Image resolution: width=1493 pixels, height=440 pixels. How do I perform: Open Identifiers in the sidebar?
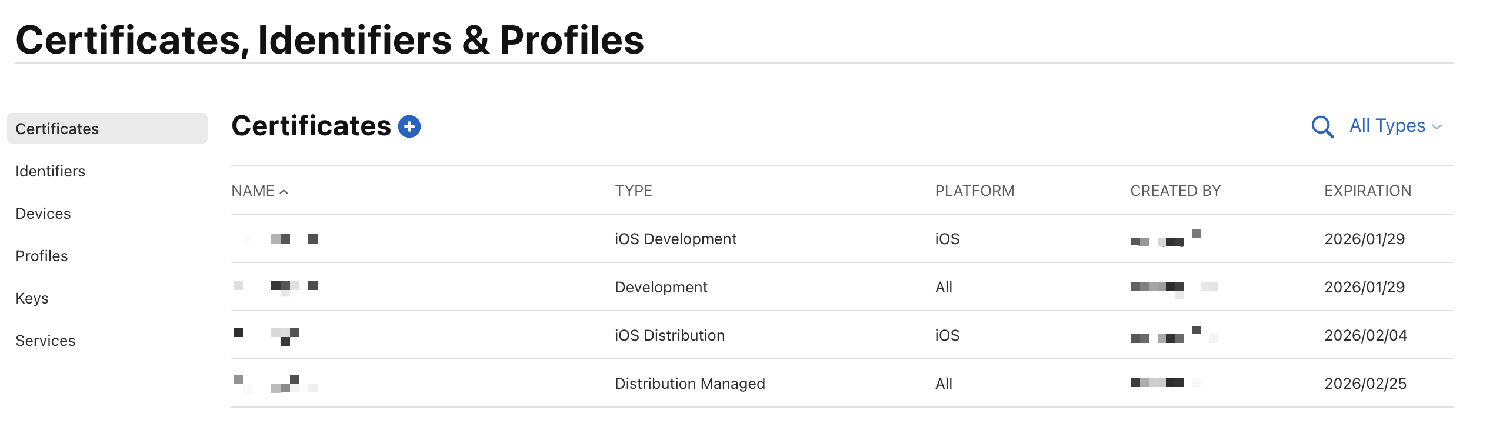pos(50,171)
